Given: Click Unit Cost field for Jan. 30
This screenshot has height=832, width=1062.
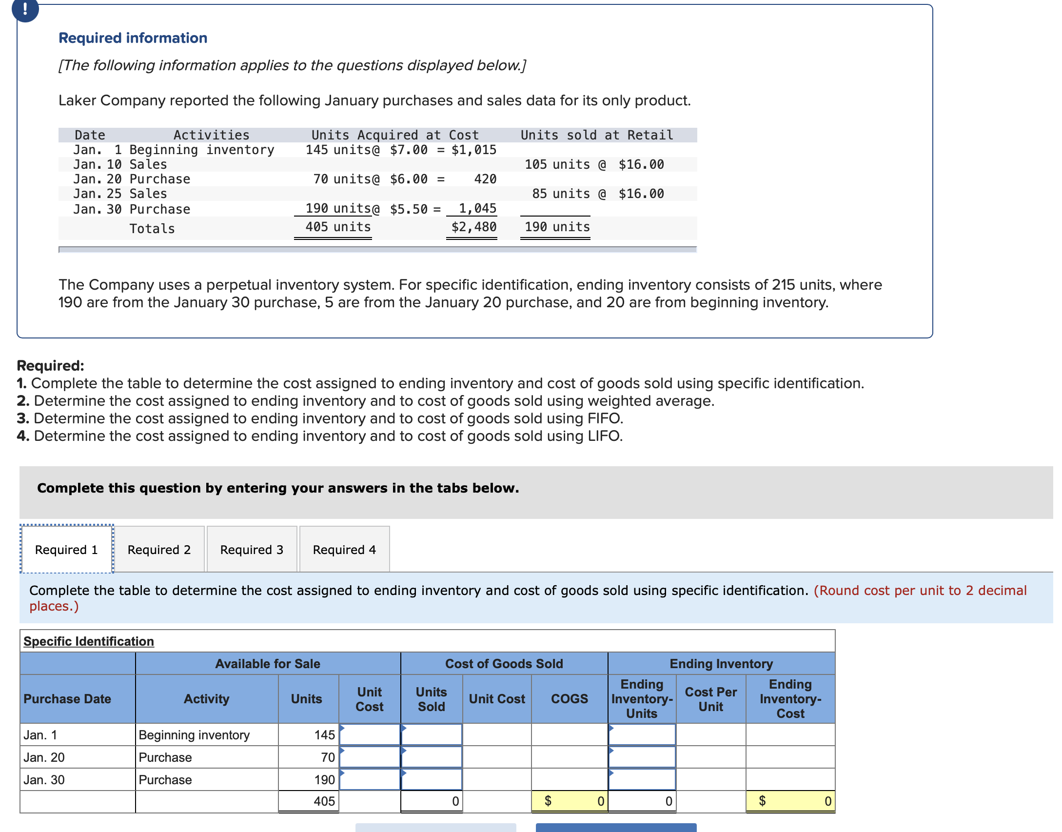Looking at the screenshot, I should click(370, 780).
